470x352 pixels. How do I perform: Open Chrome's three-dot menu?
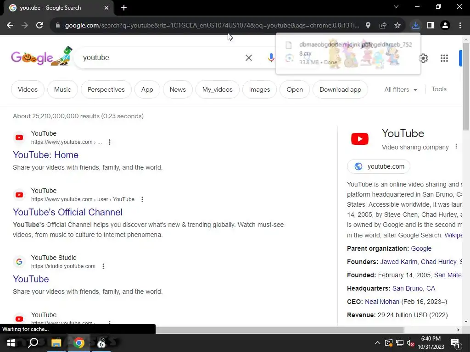coord(460,26)
